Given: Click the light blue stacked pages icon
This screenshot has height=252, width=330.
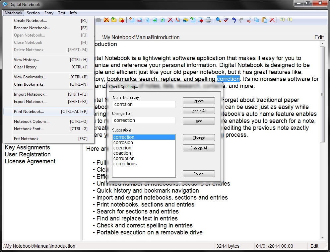Looking at the screenshot, I should tap(147, 20).
